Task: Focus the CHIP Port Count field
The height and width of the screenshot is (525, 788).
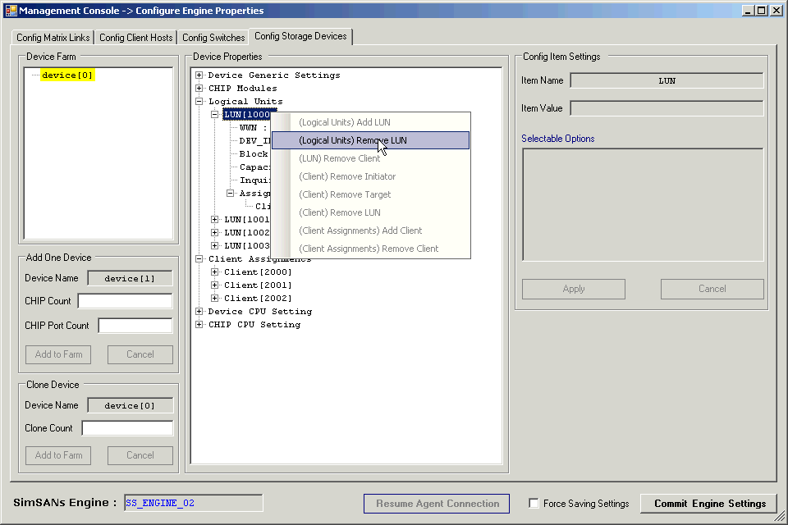Action: point(135,326)
